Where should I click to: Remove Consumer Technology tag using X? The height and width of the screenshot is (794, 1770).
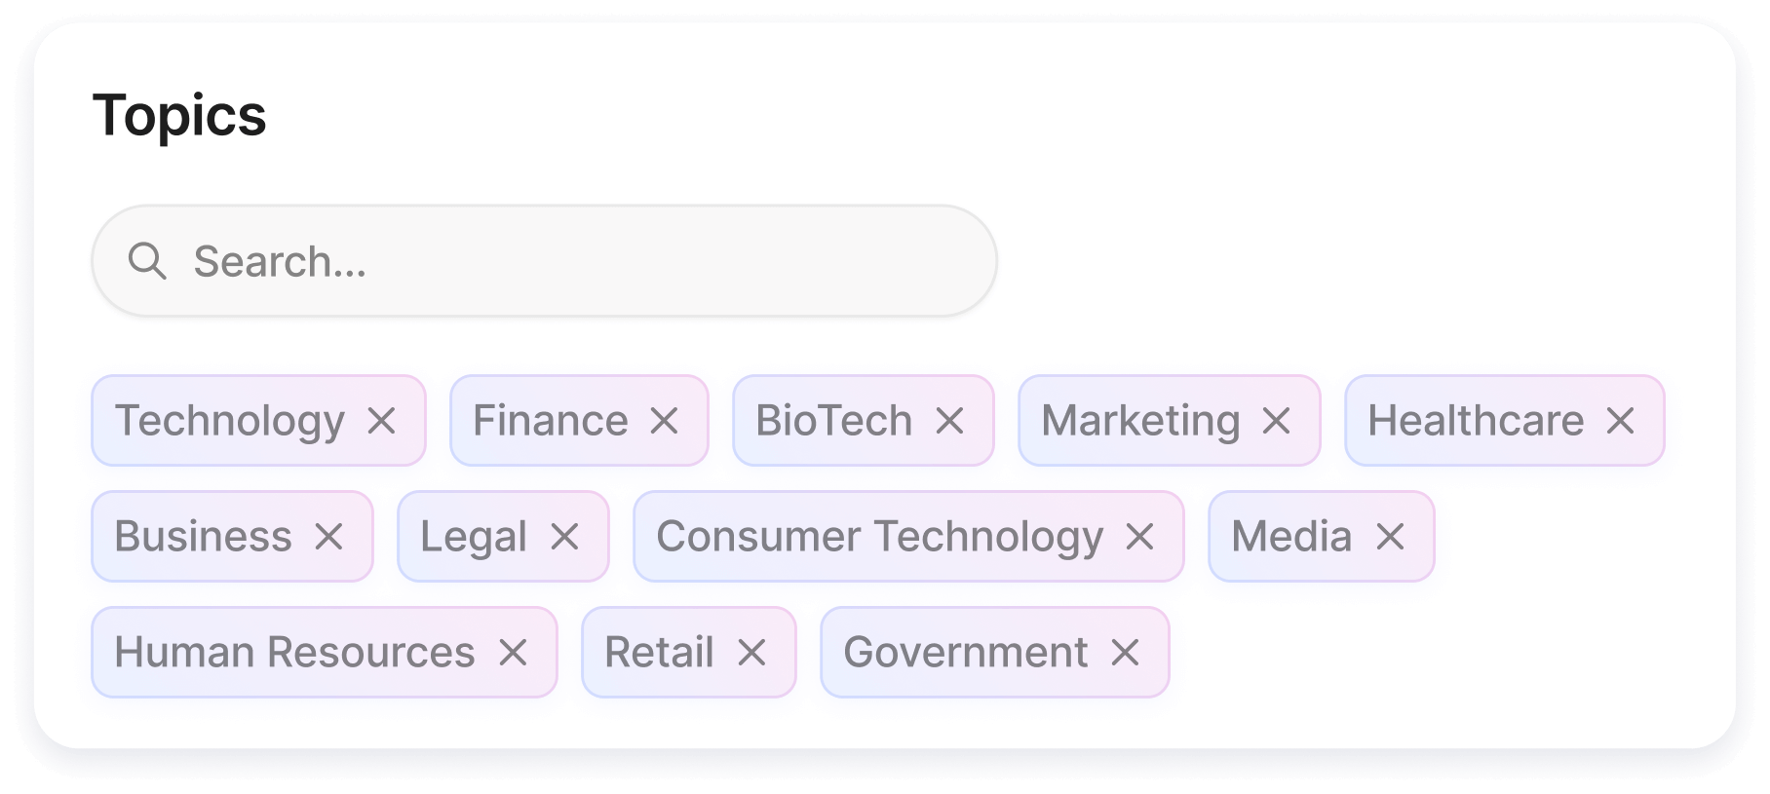[1139, 537]
